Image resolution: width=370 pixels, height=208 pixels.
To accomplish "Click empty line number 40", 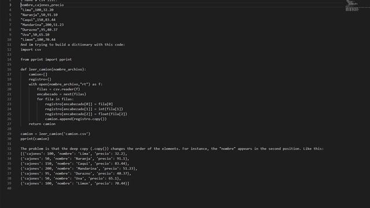I will tap(9, 188).
